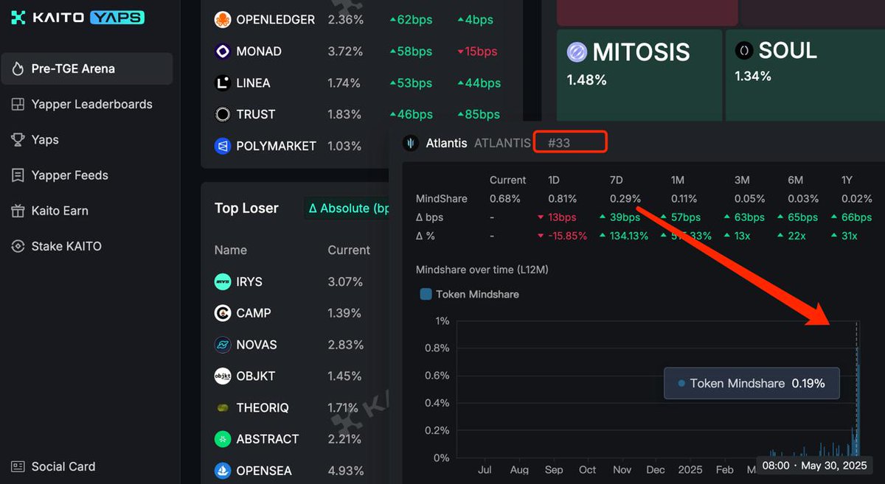Click the Atlantis token icon
The image size is (885, 484).
[x=411, y=143]
